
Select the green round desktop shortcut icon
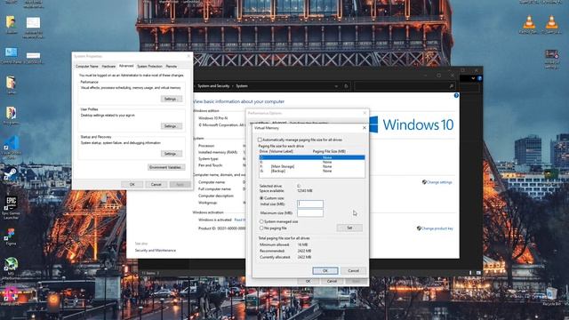point(11,264)
